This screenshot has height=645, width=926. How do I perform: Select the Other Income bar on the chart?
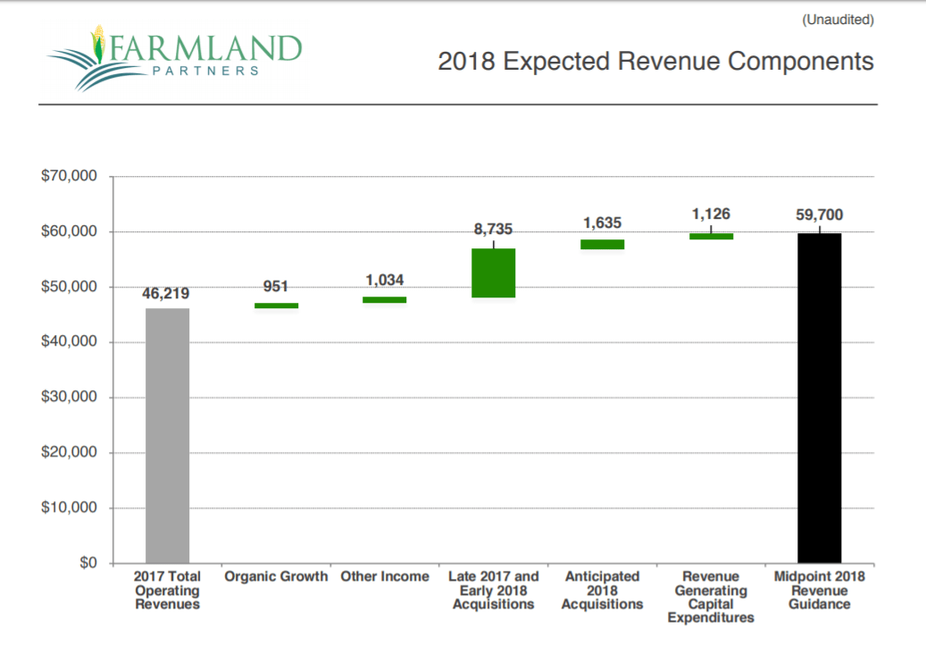pyautogui.click(x=385, y=298)
